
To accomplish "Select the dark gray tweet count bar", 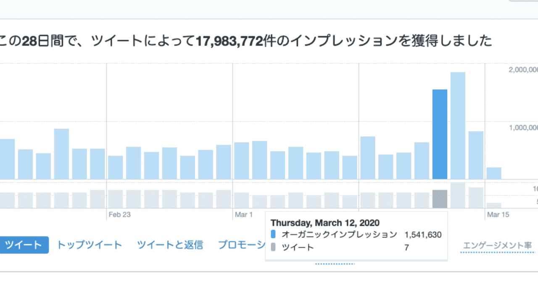I will (x=440, y=199).
